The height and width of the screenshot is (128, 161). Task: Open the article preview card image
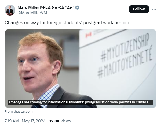80,69
